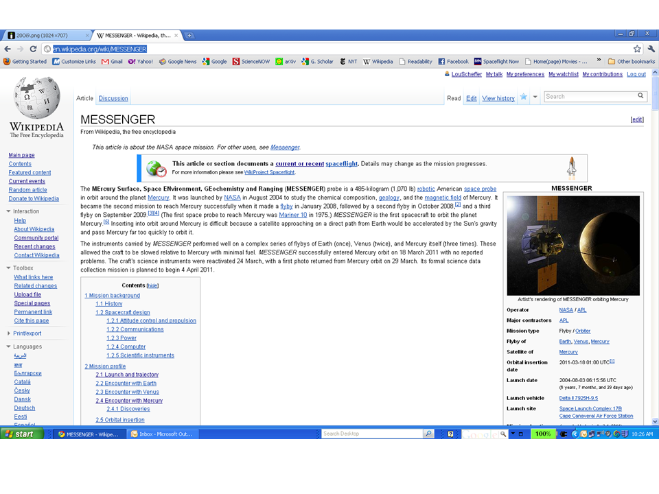Viewport: 659px width, 494px height.
Task: Open the Spaceflight Now bookmark
Action: pyautogui.click(x=496, y=61)
